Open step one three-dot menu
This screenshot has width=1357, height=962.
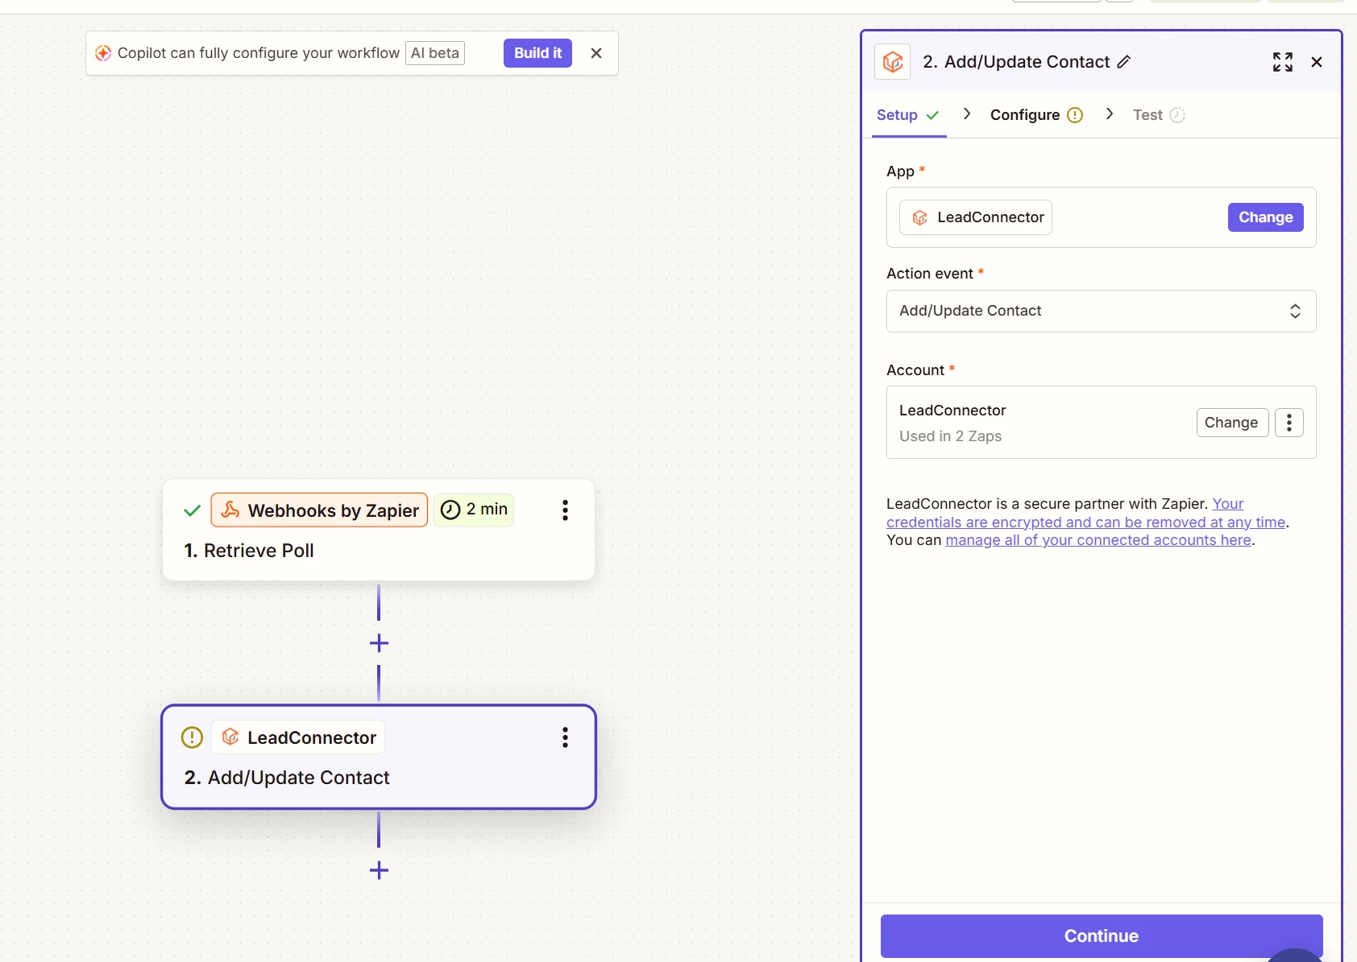(x=565, y=510)
